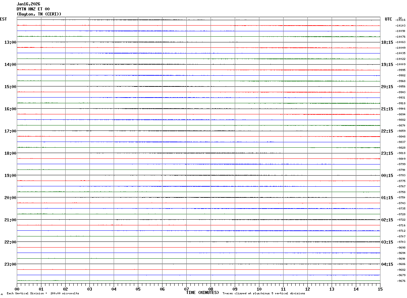Click the EST timezone header label
Screen dimensions: 407x298
(3, 19)
